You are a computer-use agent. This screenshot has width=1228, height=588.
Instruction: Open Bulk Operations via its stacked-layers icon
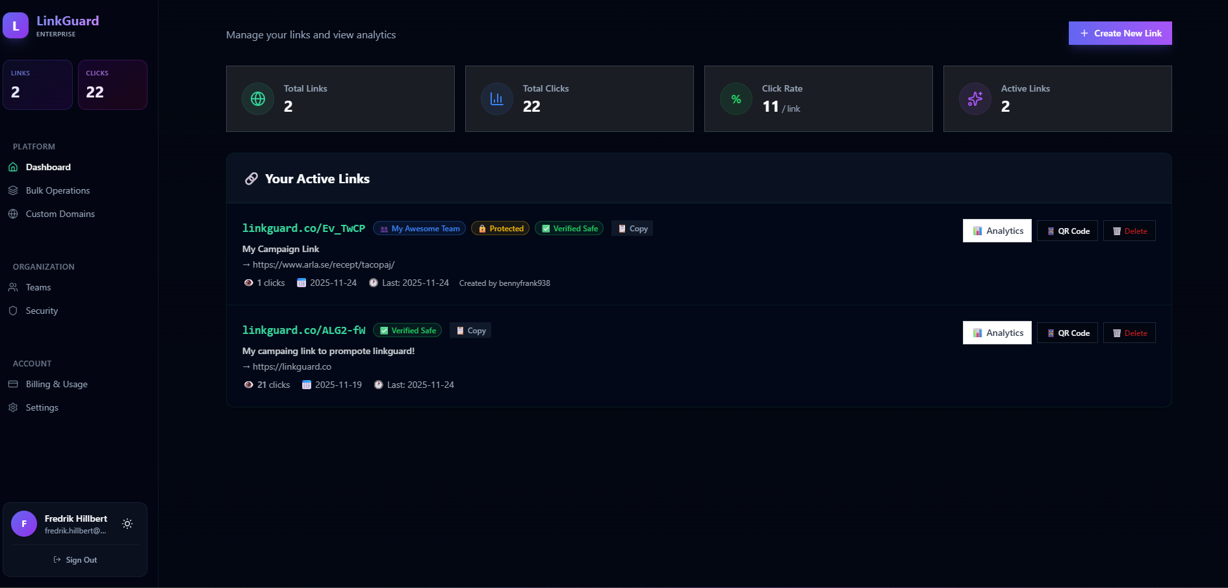coord(13,190)
